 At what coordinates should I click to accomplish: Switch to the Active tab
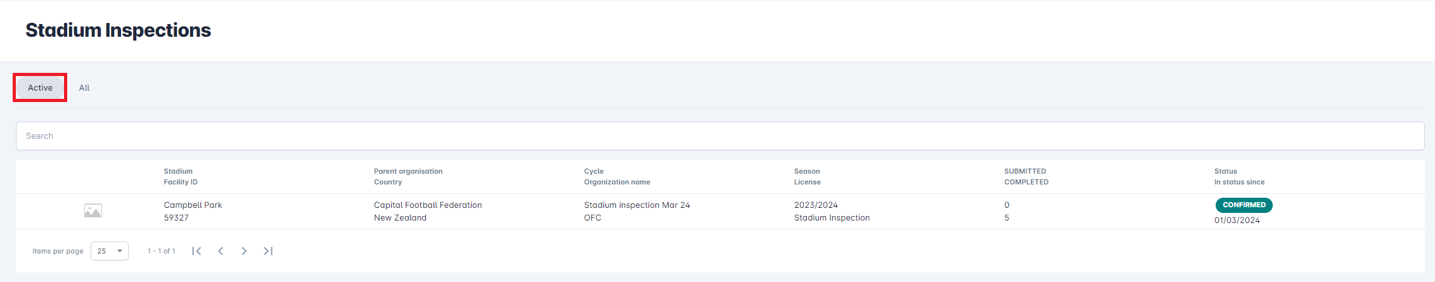40,88
